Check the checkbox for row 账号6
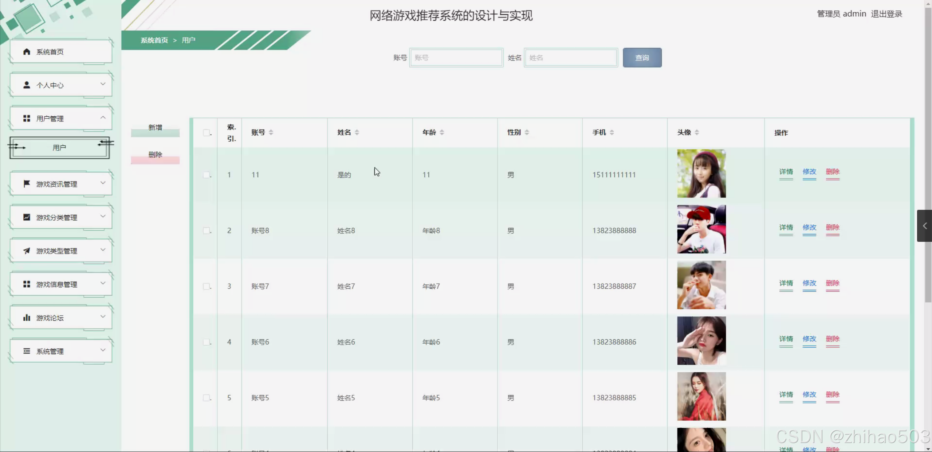This screenshot has height=452, width=932. pos(207,342)
